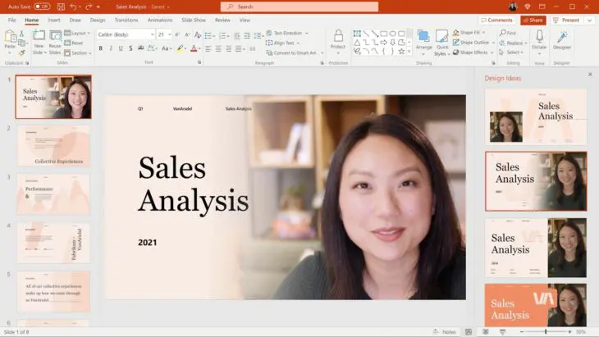Open the Slide Show tab

click(194, 20)
